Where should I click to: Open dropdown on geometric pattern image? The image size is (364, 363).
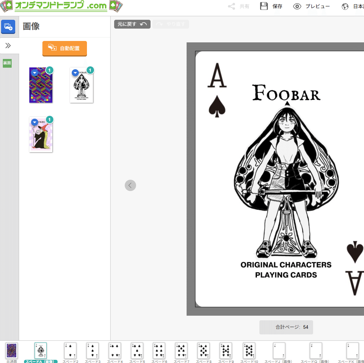35,73
